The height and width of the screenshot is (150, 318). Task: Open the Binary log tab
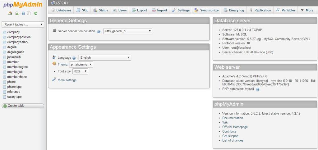(x=234, y=10)
